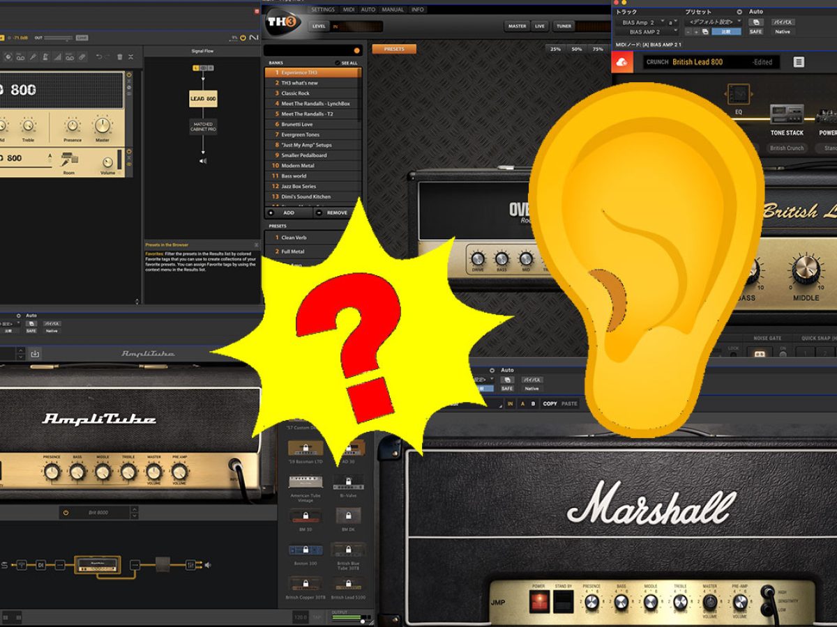Flip the Marshall STAND BY switch
Image resolution: width=837 pixels, height=627 pixels.
point(563,602)
